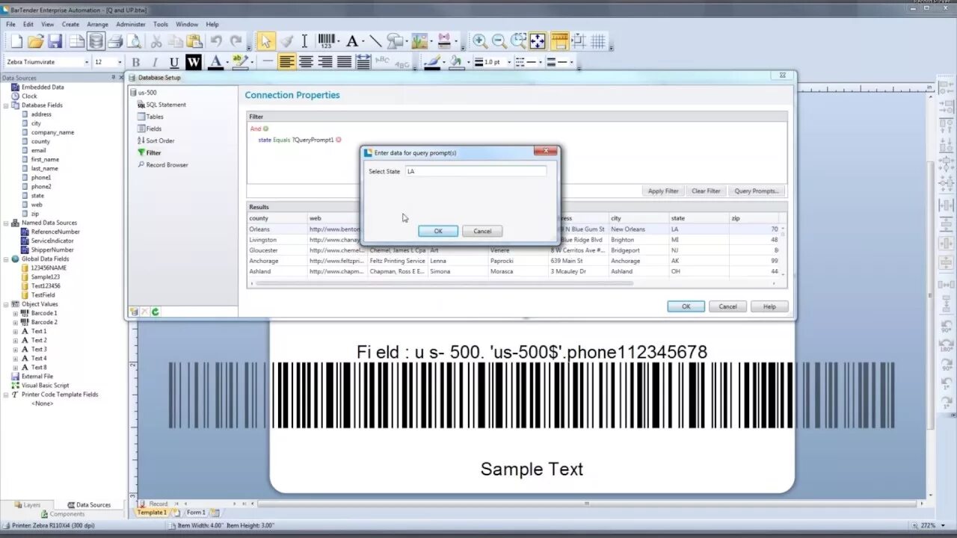
Task: Select the Barcode creation tool
Action: pyautogui.click(x=327, y=42)
